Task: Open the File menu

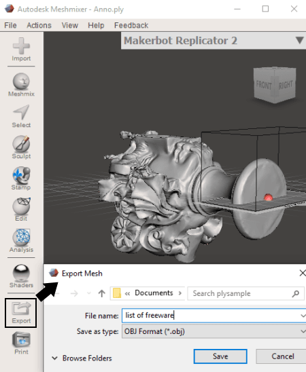Action: [10, 25]
